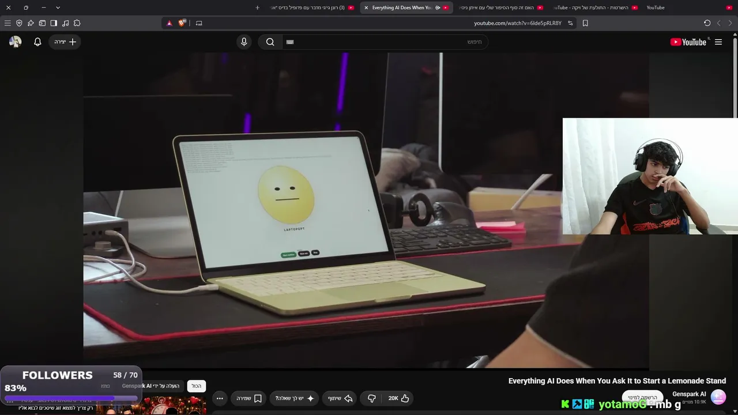This screenshot has width=738, height=415.
Task: Open YouTube notifications bell
Action: pos(37,42)
